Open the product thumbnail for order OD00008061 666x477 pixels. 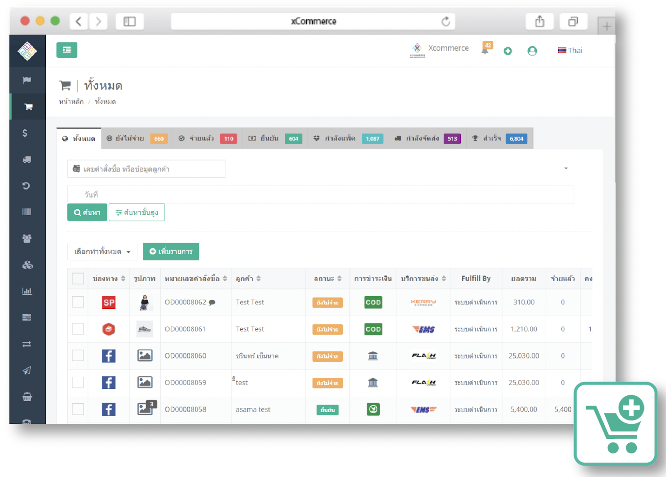(145, 329)
